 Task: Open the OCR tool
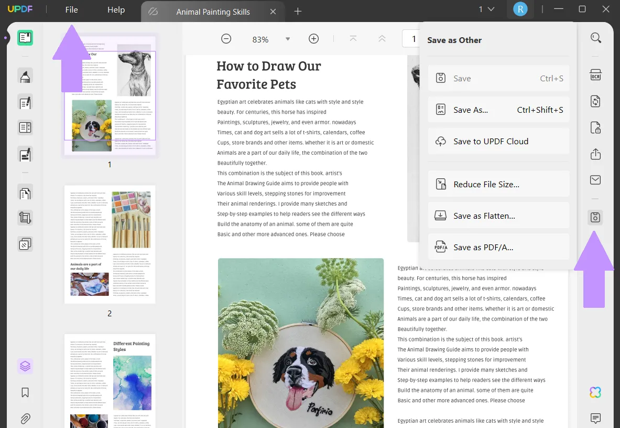click(x=595, y=75)
